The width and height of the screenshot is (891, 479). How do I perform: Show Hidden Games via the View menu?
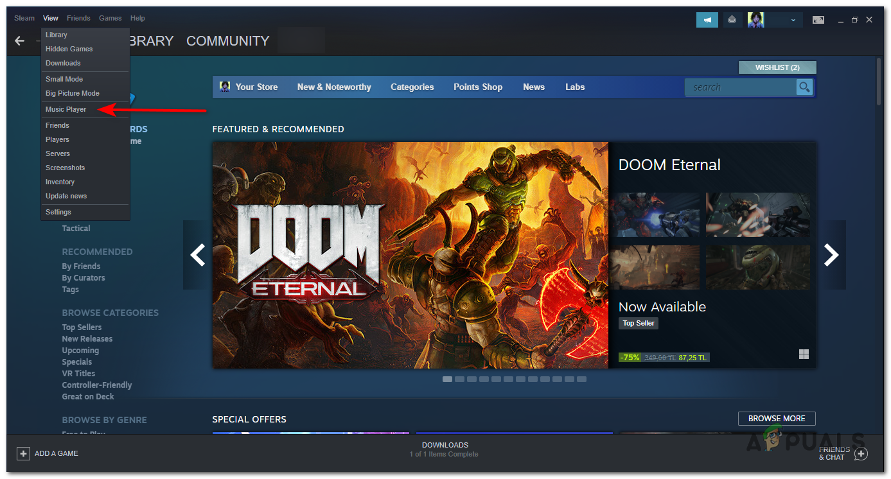pyautogui.click(x=69, y=49)
